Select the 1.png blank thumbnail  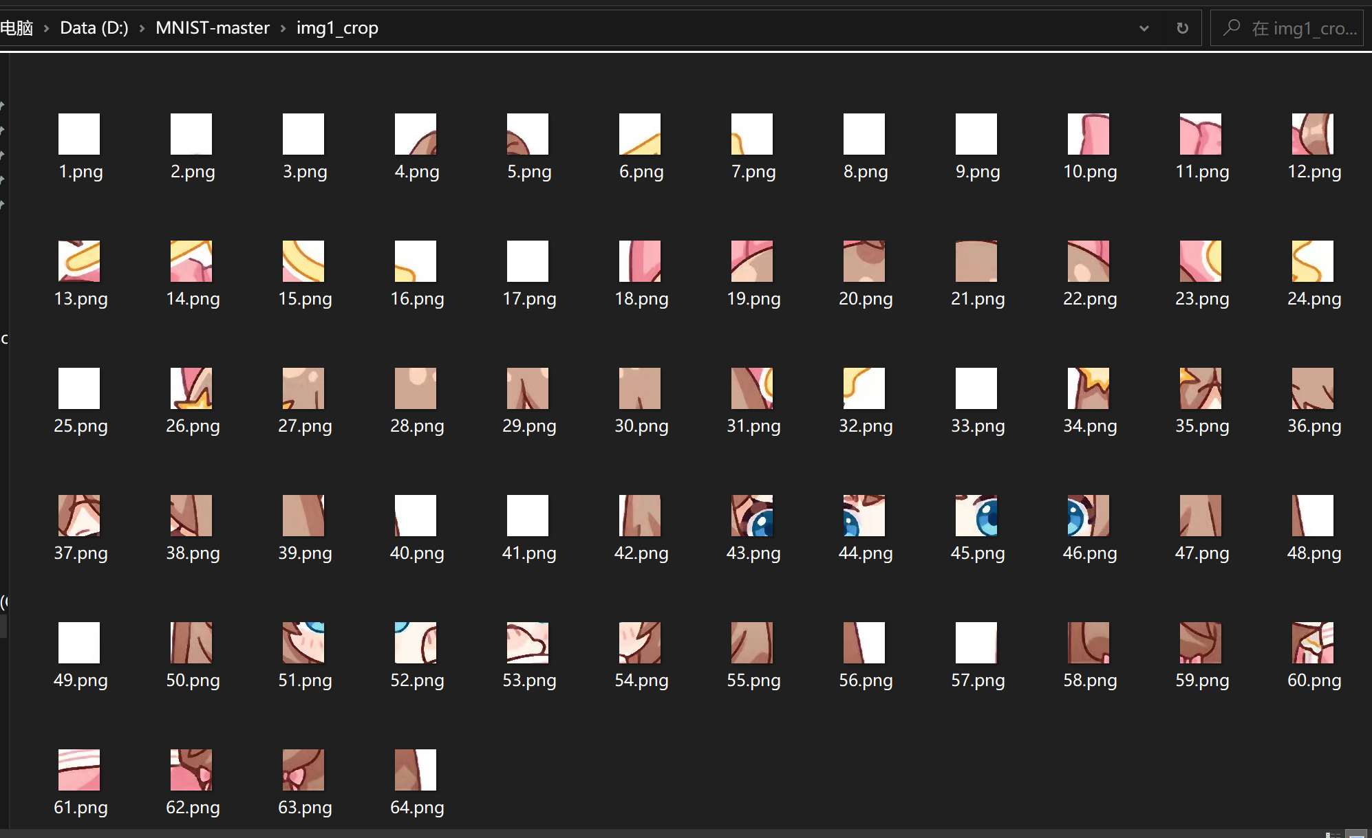pyautogui.click(x=79, y=134)
